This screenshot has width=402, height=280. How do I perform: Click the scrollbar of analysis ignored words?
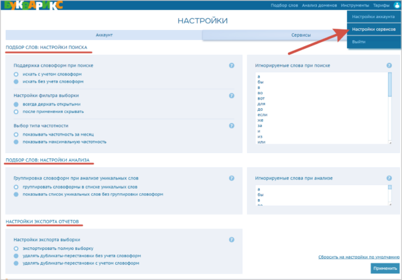coord(390,187)
